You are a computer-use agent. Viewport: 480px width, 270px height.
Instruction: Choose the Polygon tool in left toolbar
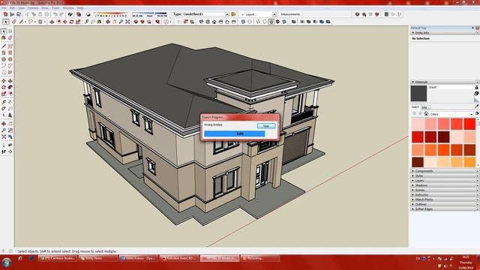pyautogui.click(x=10, y=58)
